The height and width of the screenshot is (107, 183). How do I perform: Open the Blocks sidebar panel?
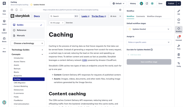[4, 40]
